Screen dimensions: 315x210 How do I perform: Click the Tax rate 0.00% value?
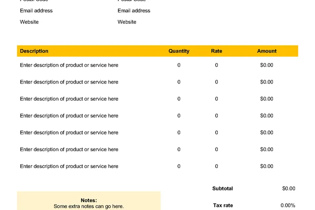pyautogui.click(x=288, y=205)
